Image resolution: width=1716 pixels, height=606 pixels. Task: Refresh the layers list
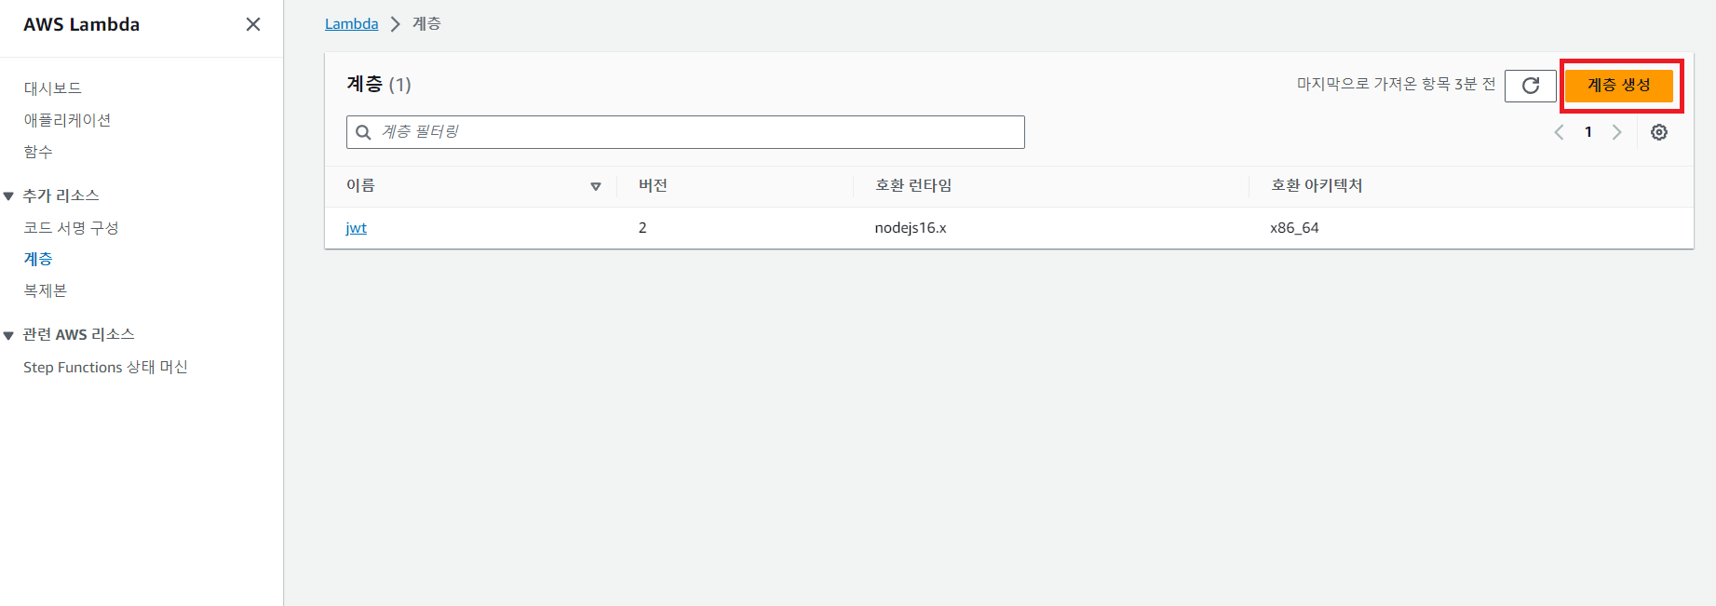(x=1531, y=86)
